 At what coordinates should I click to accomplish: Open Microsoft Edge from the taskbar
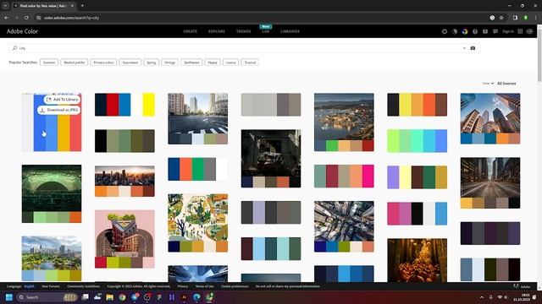pyautogui.click(x=196, y=297)
